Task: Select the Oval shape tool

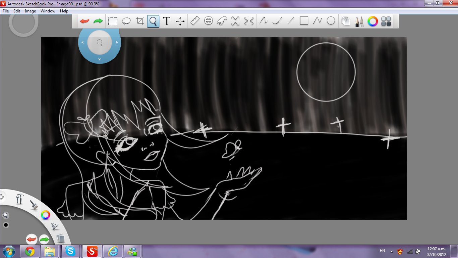Action: 331,21
